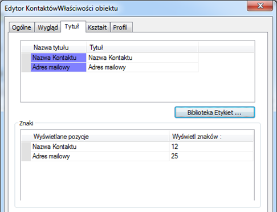Image resolution: width=277 pixels, height=212 pixels.
Task: Click the Wyświetl znaków column header
Action: coord(211,137)
